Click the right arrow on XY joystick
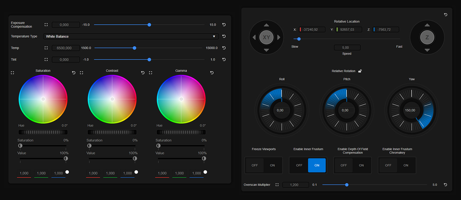The height and width of the screenshot is (200, 461). pos(279,38)
